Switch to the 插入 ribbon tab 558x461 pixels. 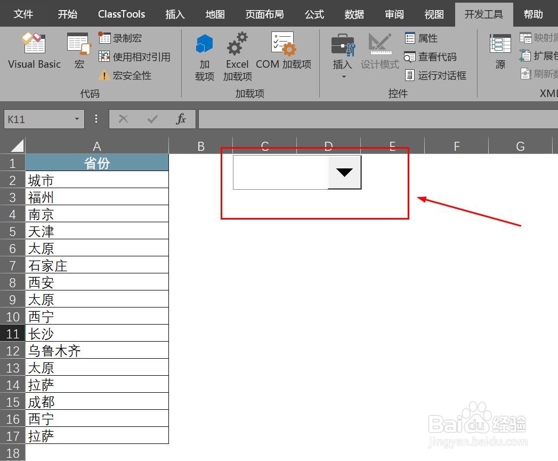[x=175, y=14]
